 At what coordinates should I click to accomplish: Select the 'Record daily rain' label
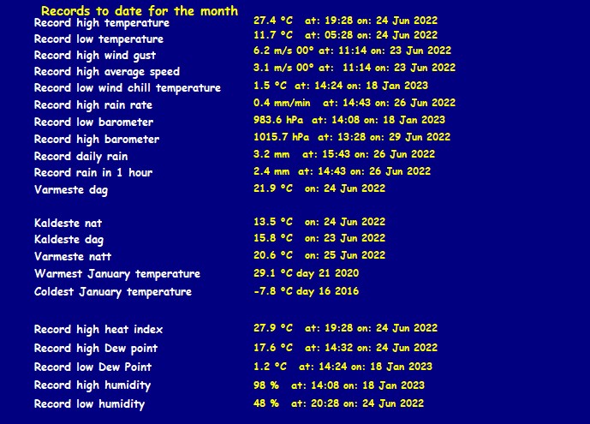(x=80, y=156)
